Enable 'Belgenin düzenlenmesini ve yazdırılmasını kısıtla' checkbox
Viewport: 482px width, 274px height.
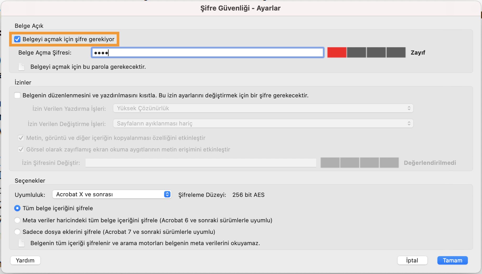[17, 95]
